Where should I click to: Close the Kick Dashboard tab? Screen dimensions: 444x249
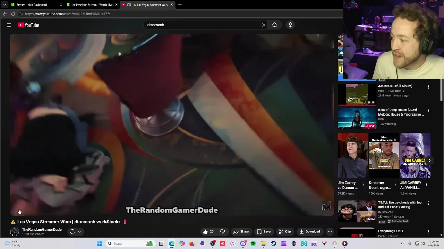pyautogui.click(x=61, y=5)
